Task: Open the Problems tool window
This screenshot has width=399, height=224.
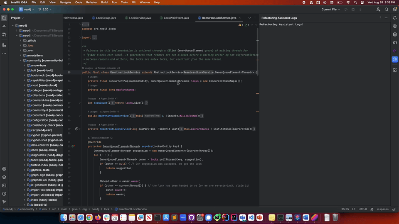Action: tap(4, 194)
